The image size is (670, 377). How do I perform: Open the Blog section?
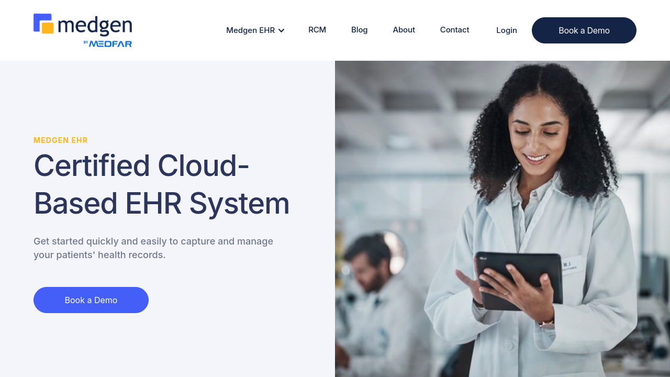(359, 30)
